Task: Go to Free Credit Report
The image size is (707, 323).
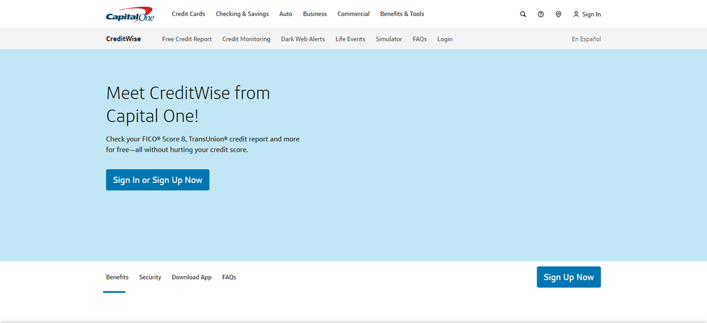Action: coord(187,39)
